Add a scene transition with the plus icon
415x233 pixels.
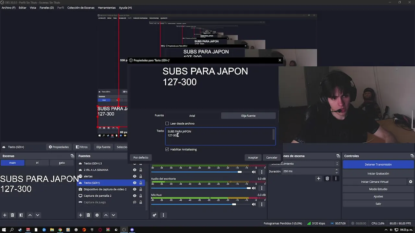coord(318,178)
